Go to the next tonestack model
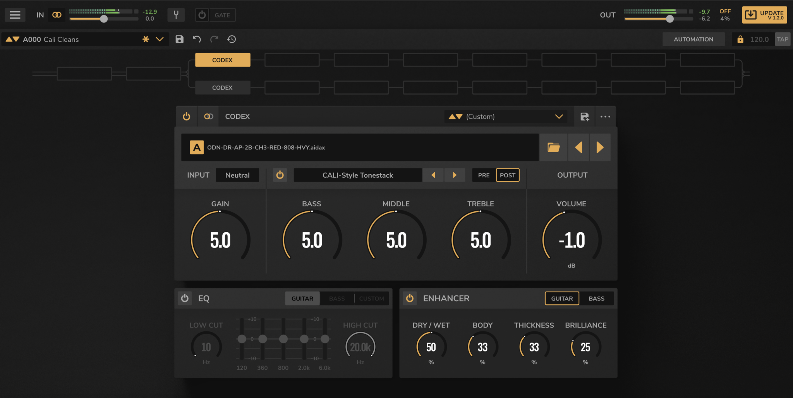Image resolution: width=793 pixels, height=398 pixels. point(455,175)
